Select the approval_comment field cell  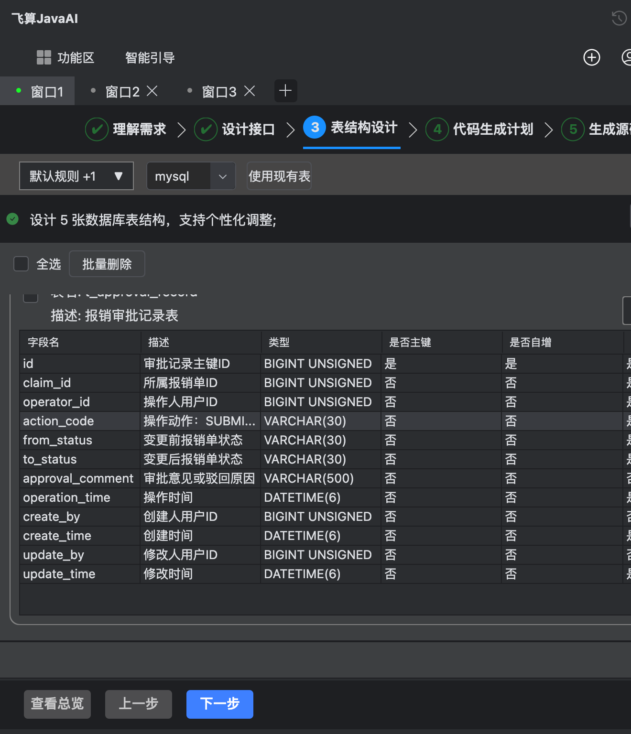[80, 478]
